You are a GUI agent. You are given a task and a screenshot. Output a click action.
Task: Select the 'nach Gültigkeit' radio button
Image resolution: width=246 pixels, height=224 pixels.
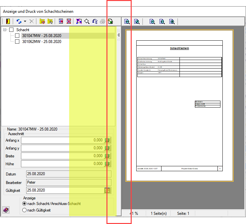coord(24,210)
